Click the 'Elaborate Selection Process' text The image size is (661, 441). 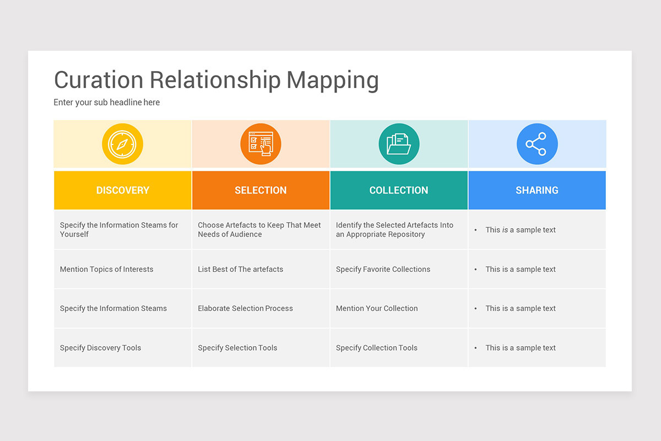click(x=245, y=308)
